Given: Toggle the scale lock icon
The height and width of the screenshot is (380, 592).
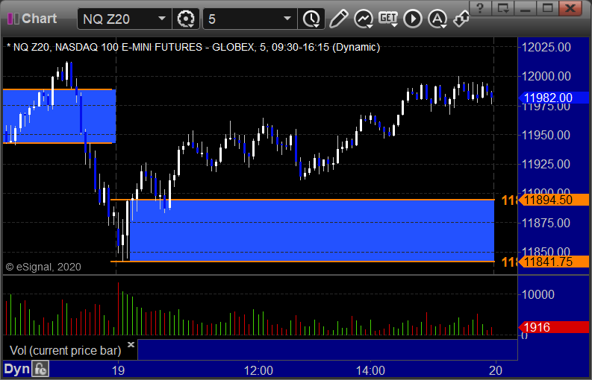Looking at the screenshot, I should (40, 369).
